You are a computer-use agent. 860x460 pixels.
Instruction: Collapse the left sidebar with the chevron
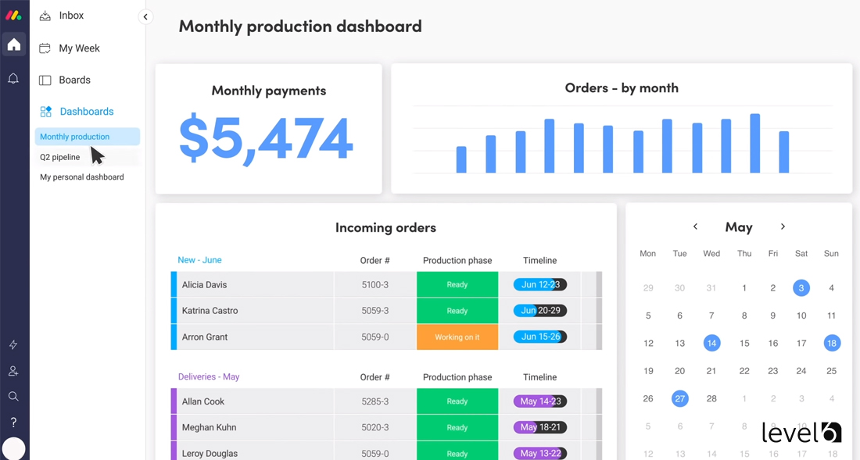[145, 16]
